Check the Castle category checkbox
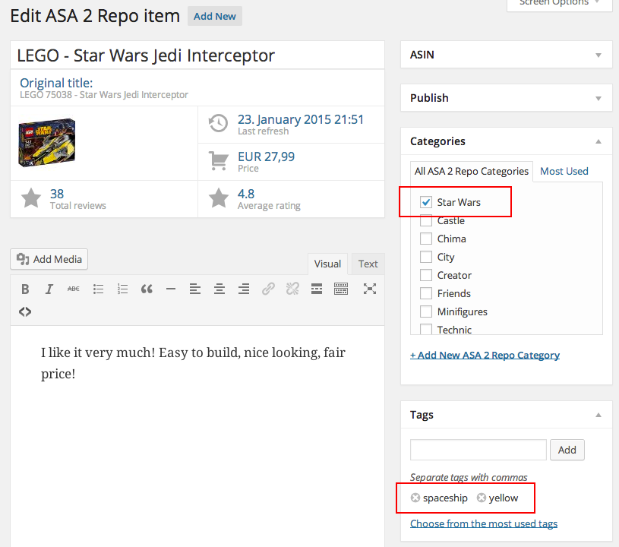This screenshot has width=619, height=547. (426, 220)
